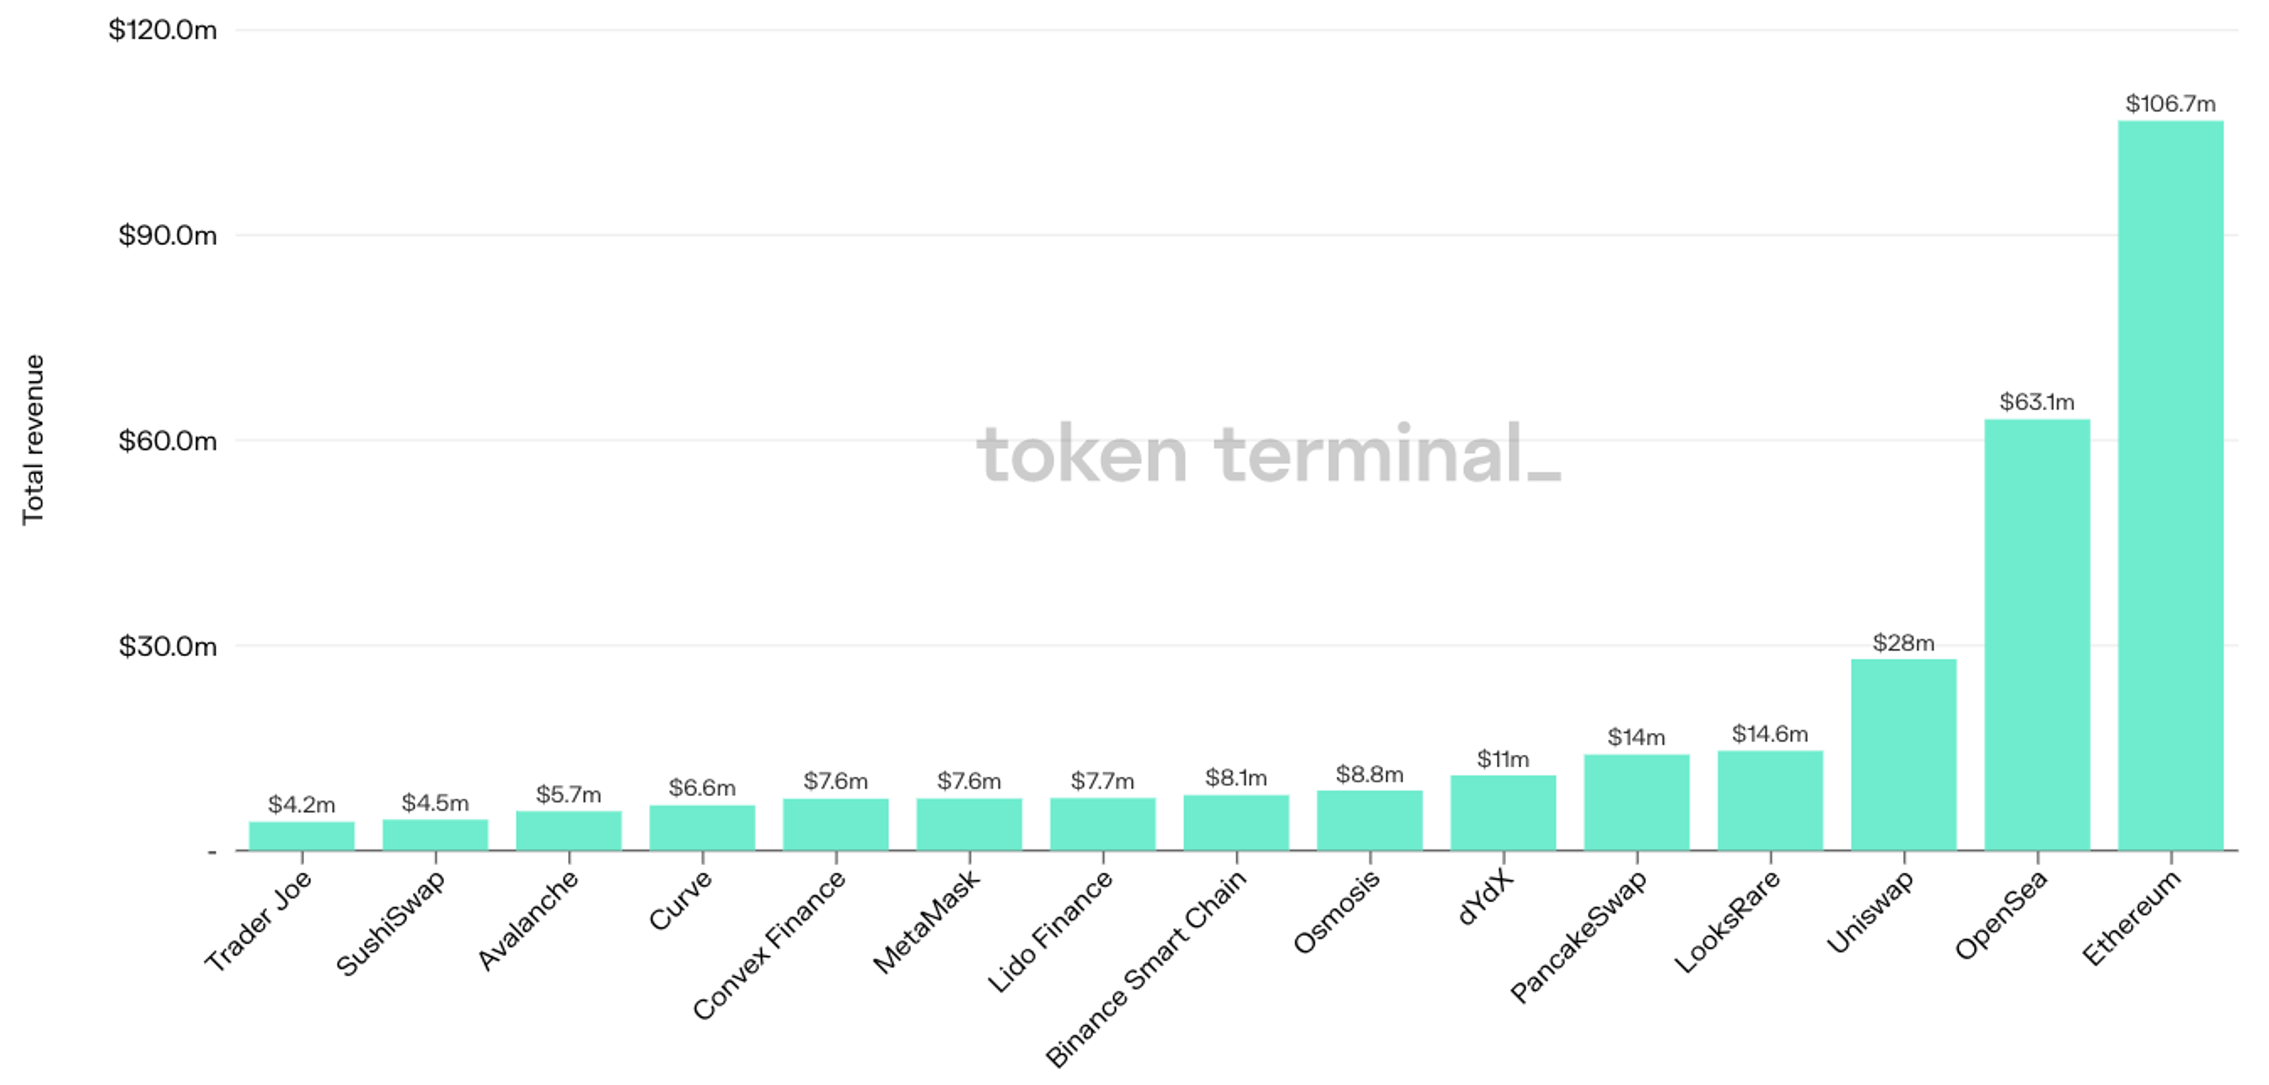This screenshot has height=1085, width=2269.
Task: Click the Total revenue axis title
Action: 34,439
